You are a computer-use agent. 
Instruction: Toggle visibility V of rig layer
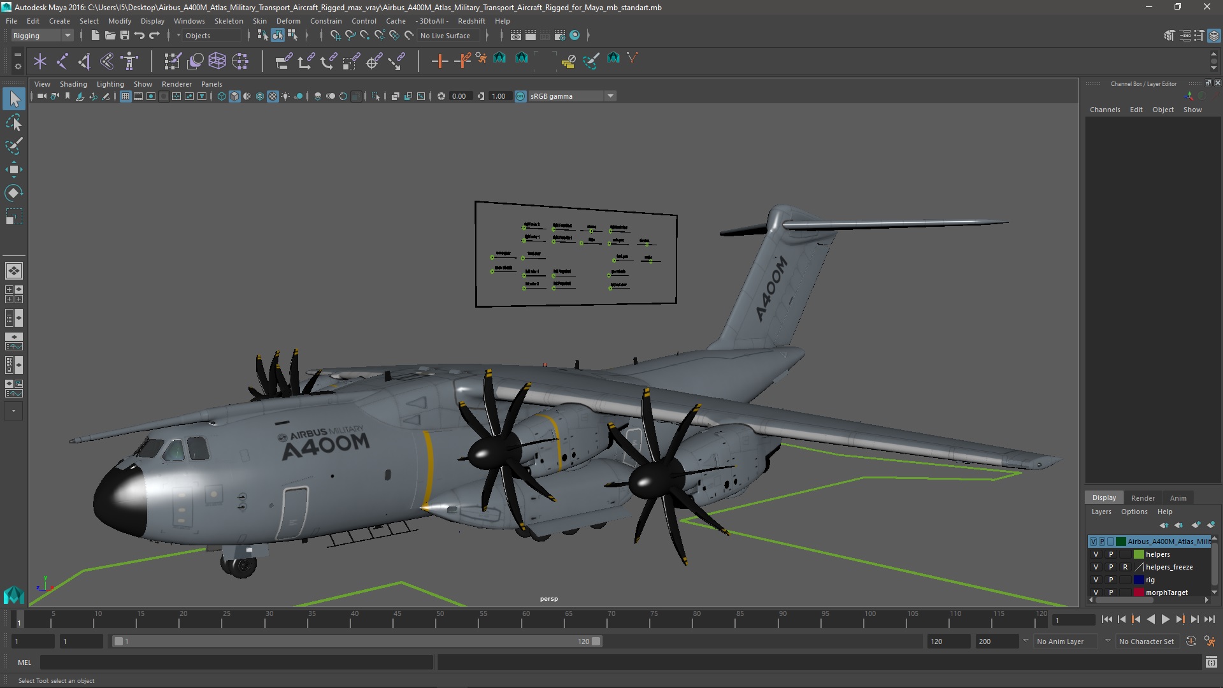coord(1096,580)
